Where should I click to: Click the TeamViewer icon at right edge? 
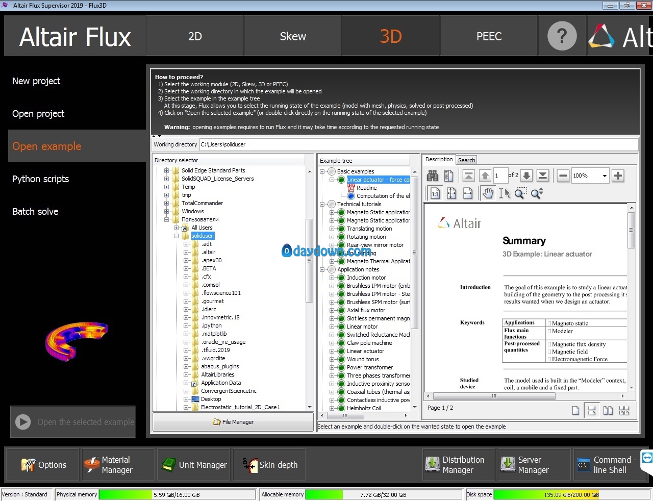pos(647,458)
